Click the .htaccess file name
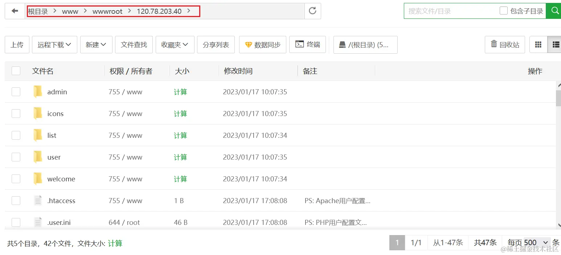 coord(61,201)
